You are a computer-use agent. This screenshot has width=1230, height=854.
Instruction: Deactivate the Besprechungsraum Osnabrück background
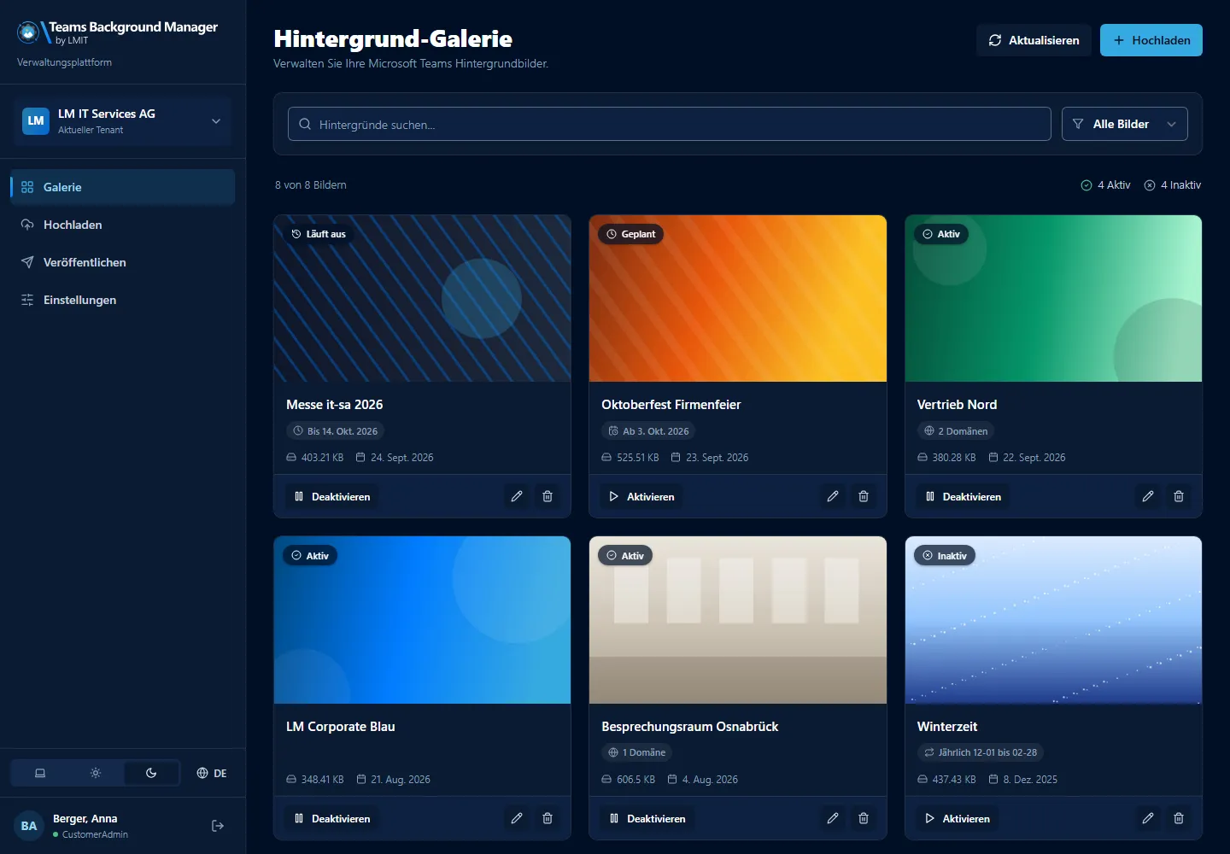(x=647, y=818)
